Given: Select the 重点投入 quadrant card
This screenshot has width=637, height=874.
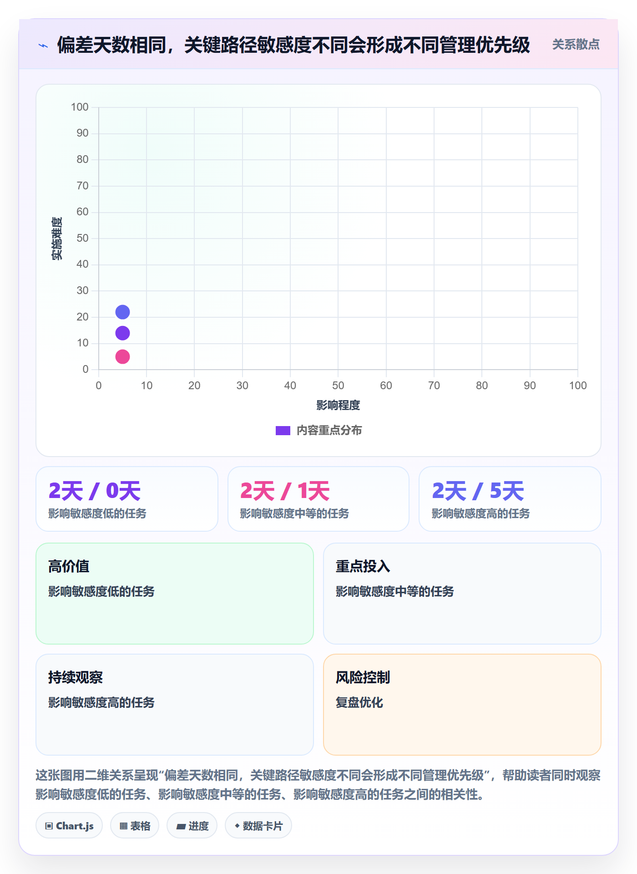Looking at the screenshot, I should tap(462, 594).
